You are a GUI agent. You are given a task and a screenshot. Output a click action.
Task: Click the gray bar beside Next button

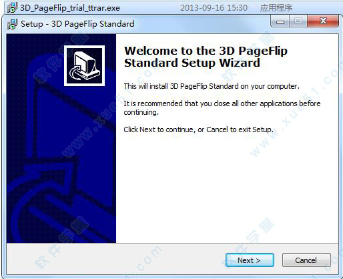(115, 259)
